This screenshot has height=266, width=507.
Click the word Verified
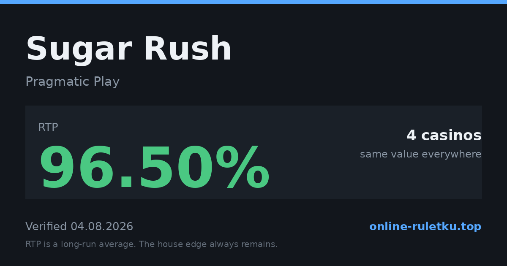coord(46,227)
